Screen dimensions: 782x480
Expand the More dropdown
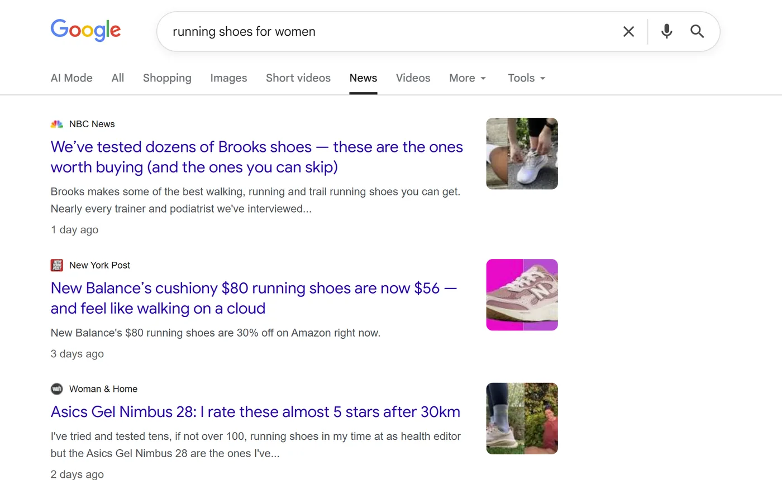point(468,78)
